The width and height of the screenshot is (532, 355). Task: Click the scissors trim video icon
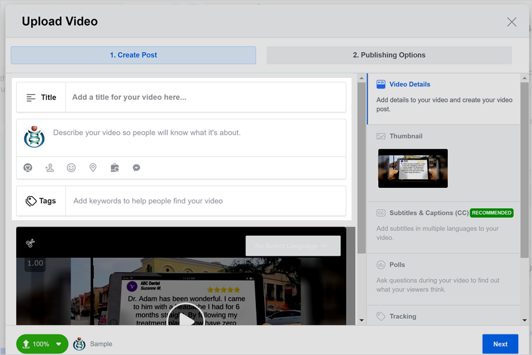[30, 243]
